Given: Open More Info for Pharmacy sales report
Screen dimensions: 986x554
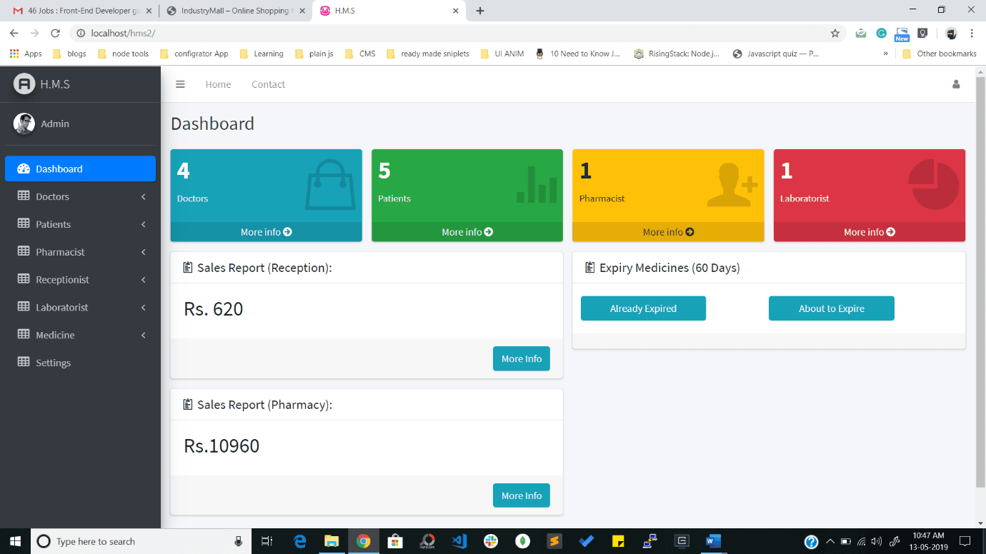Looking at the screenshot, I should [x=521, y=495].
